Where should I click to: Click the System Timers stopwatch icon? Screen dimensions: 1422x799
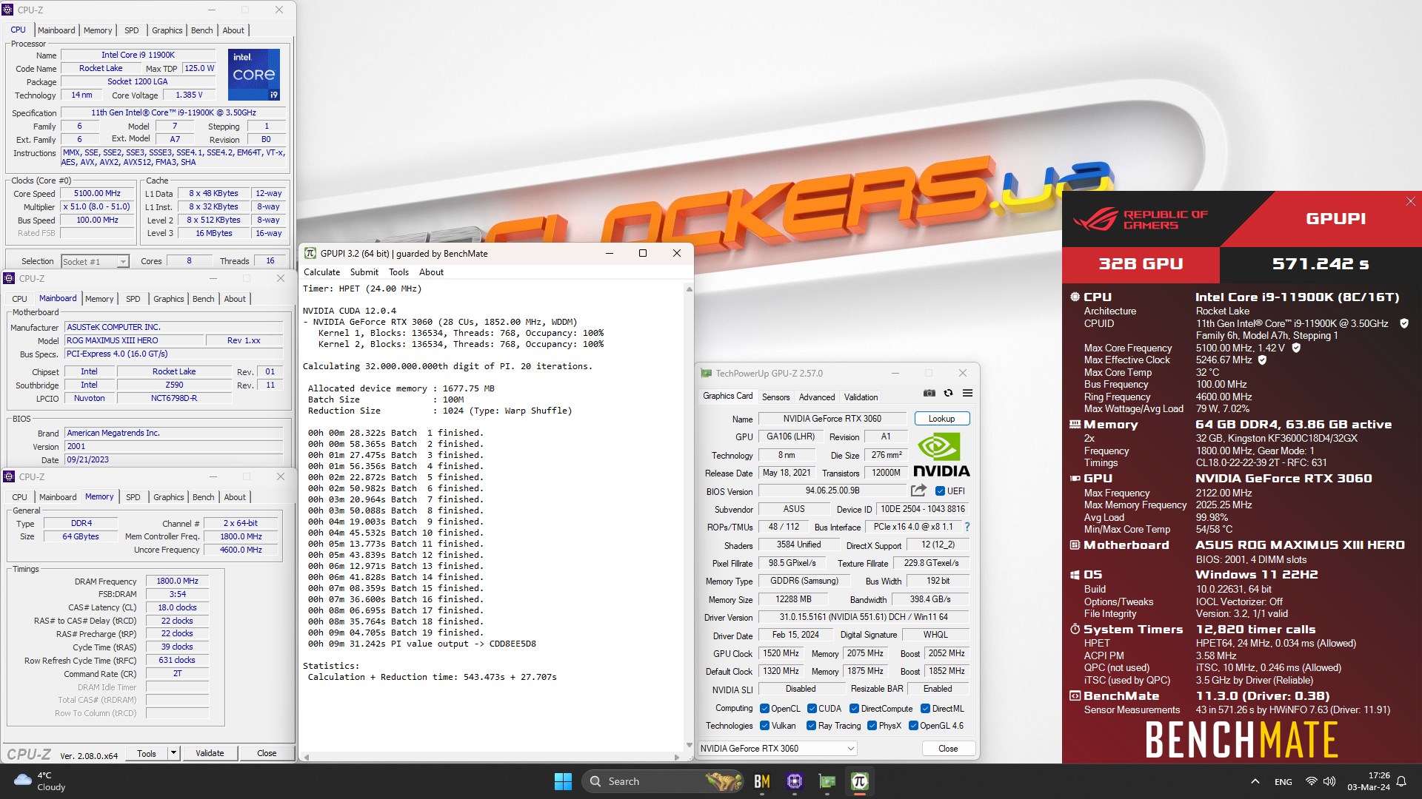click(1075, 630)
